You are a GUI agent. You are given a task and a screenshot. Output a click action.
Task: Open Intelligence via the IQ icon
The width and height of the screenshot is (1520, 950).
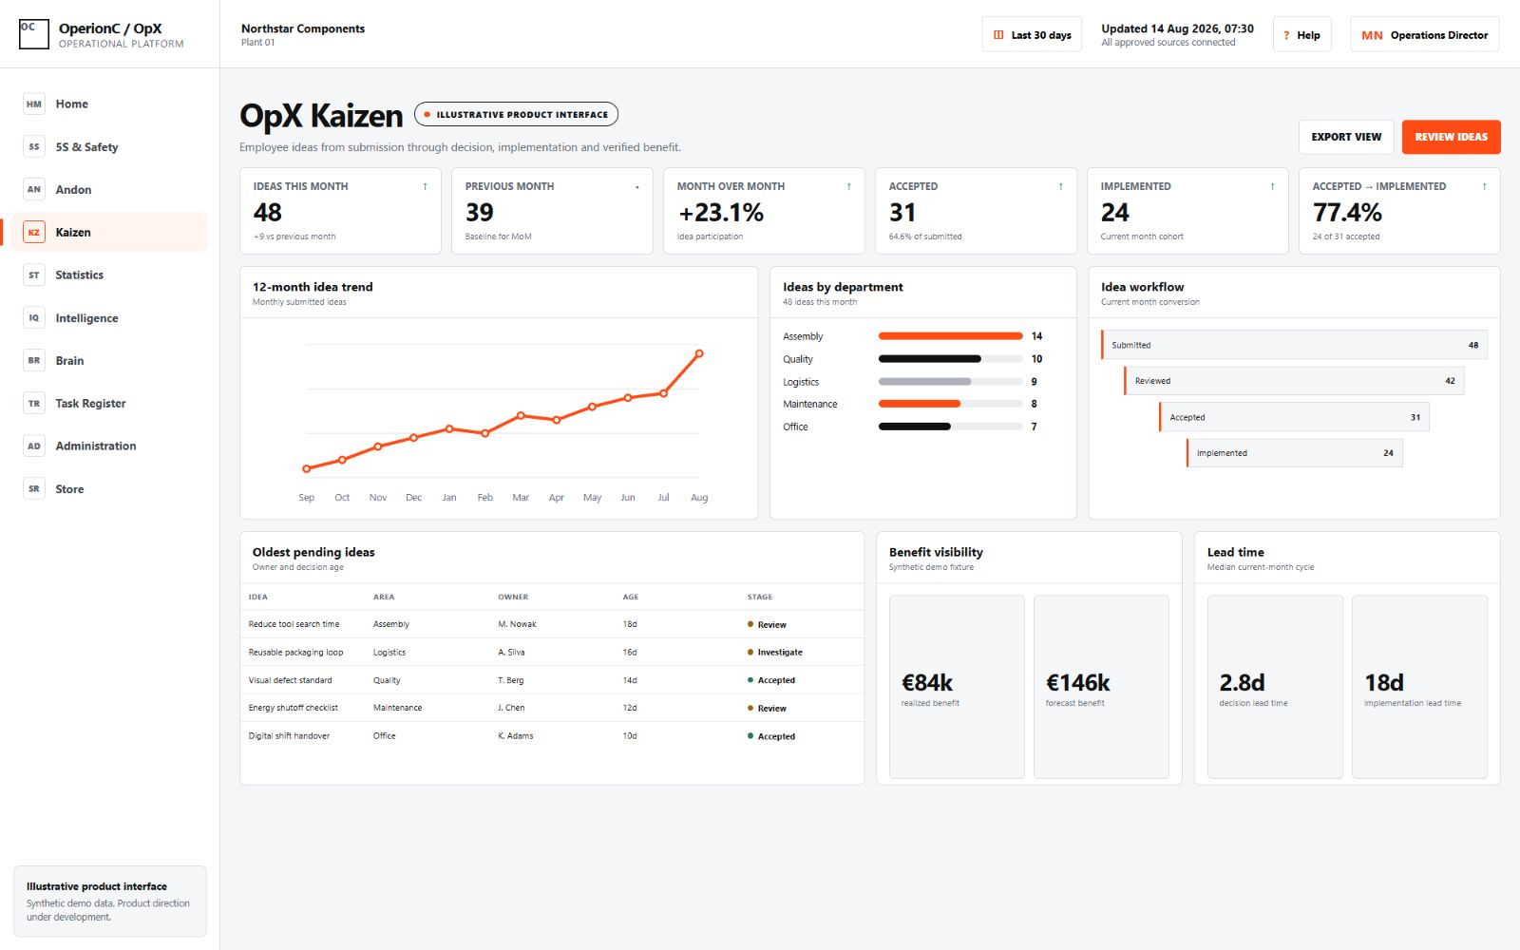[x=34, y=318]
